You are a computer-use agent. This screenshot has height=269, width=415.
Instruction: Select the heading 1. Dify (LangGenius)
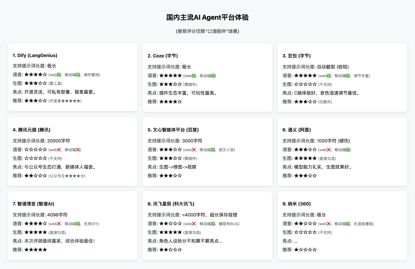tap(35, 56)
